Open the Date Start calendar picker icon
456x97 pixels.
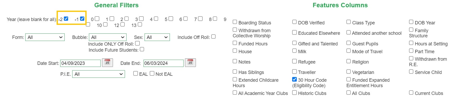point(107,63)
